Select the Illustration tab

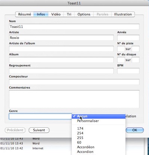pyautogui.click(x=123, y=14)
